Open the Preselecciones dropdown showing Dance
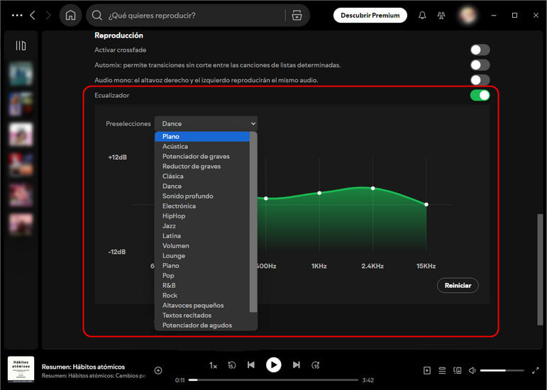This screenshot has width=547, height=390. tap(206, 123)
